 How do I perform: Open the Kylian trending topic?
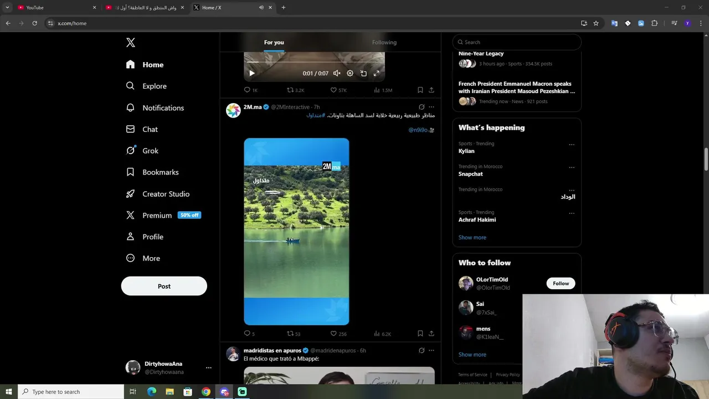click(x=466, y=151)
